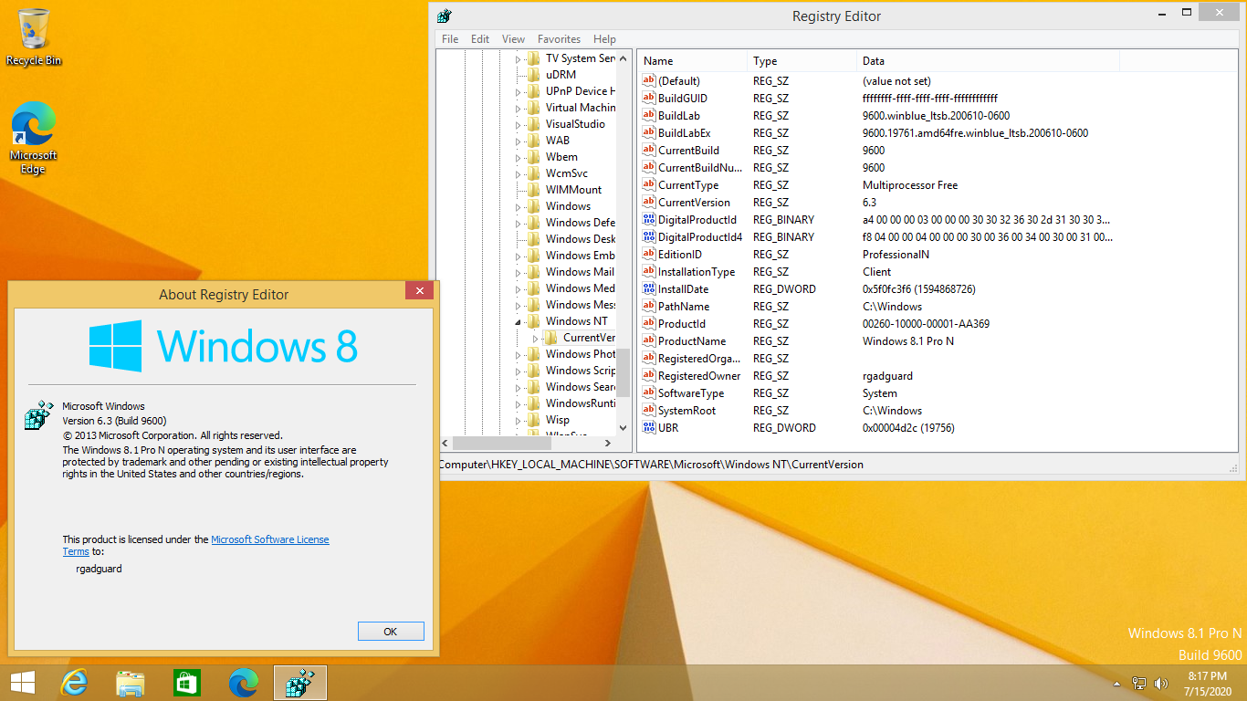
Task: Click OK in About Registry Editor dialog
Action: point(391,632)
